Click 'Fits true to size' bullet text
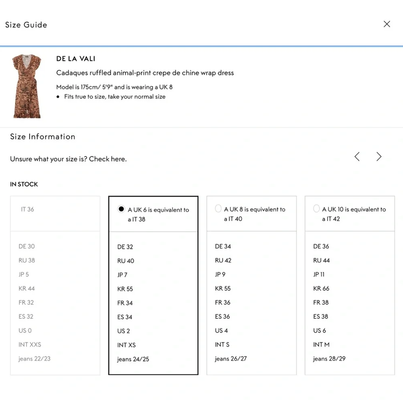 (x=115, y=97)
